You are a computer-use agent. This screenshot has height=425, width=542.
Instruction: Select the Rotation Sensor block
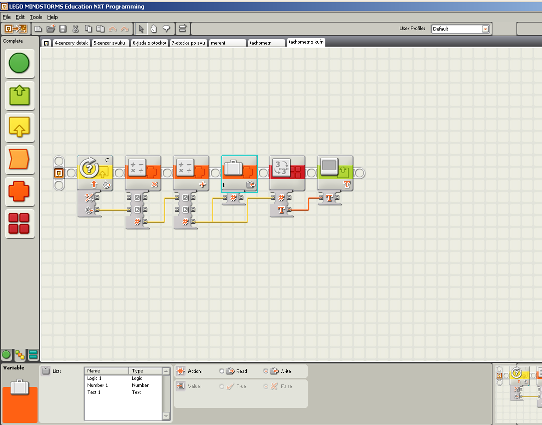[x=95, y=173]
